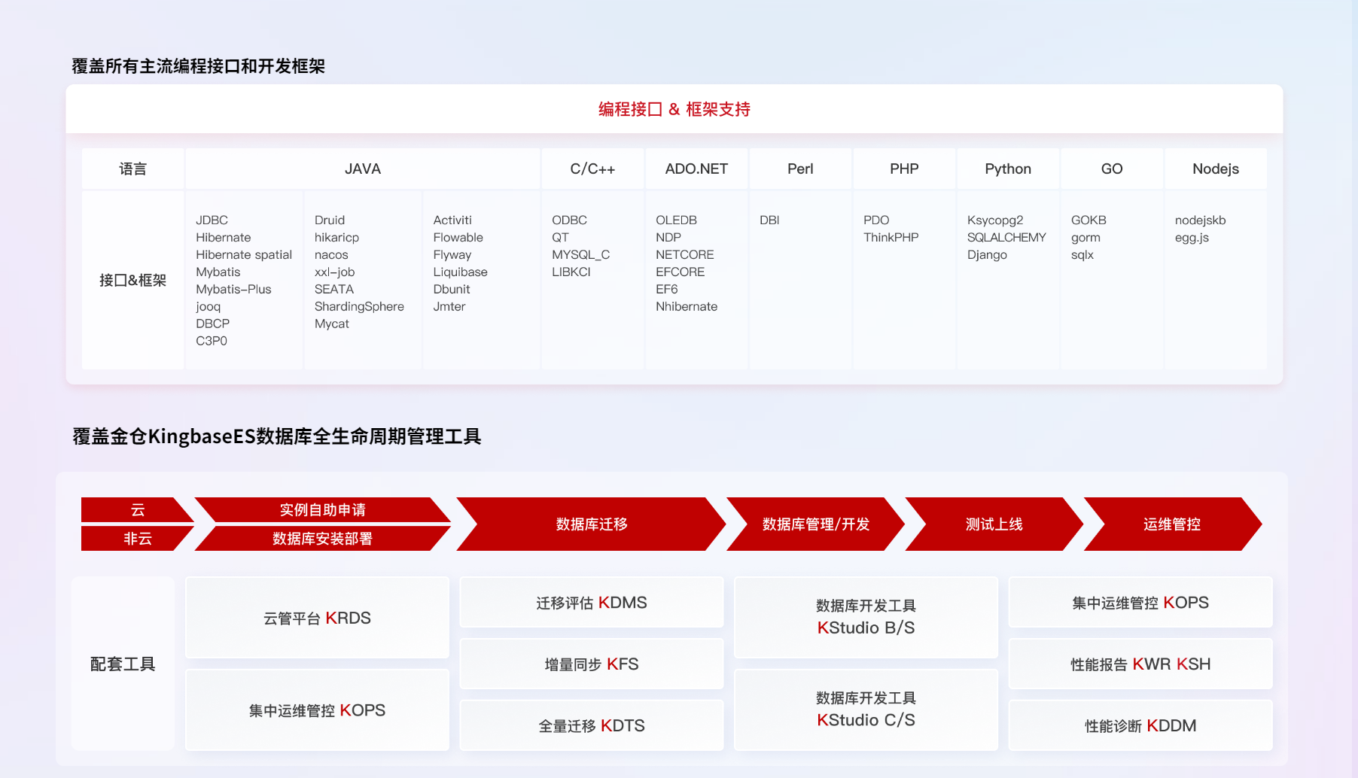Select the 'Ksycopg2' entry
1358x778 pixels.
click(995, 220)
